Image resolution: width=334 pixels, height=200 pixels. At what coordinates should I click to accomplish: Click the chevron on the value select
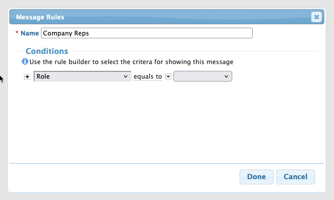[x=226, y=76]
